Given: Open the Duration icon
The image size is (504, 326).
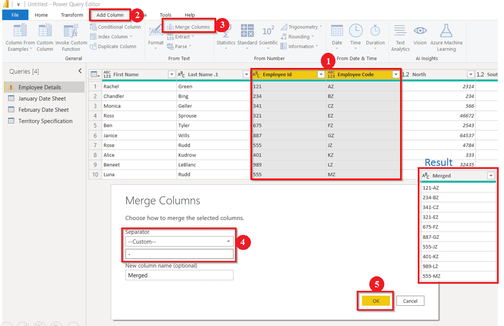Looking at the screenshot, I should coord(375,35).
